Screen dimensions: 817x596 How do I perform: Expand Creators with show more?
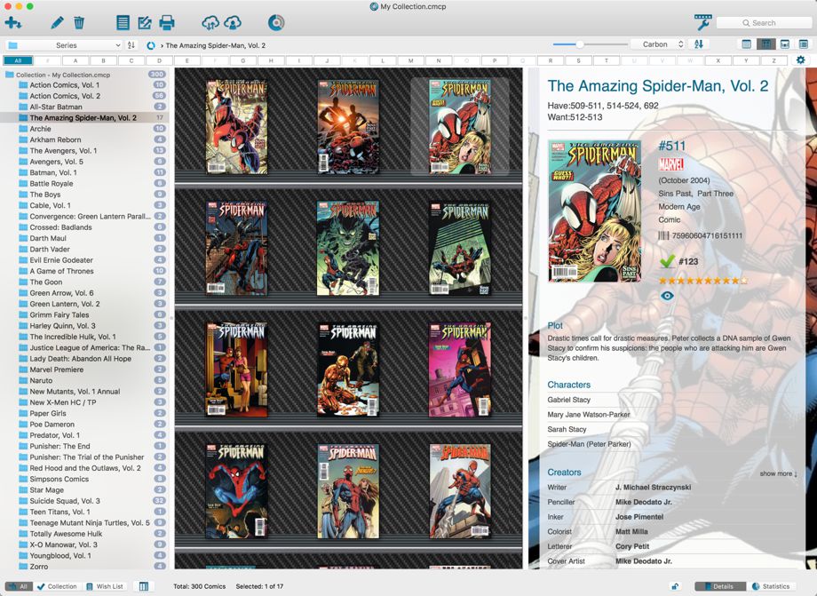click(779, 473)
